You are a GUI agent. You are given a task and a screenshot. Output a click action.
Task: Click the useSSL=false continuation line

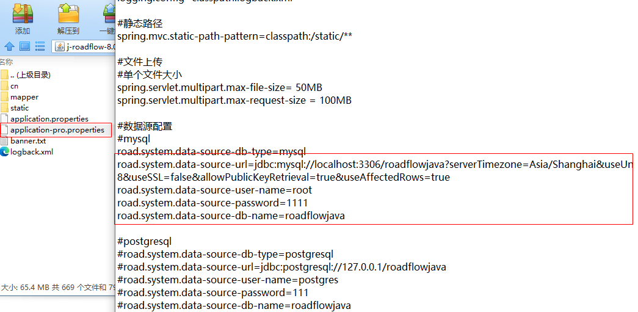(x=284, y=177)
